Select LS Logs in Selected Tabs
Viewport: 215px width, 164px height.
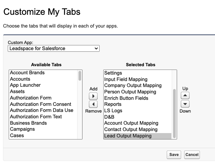(138, 111)
